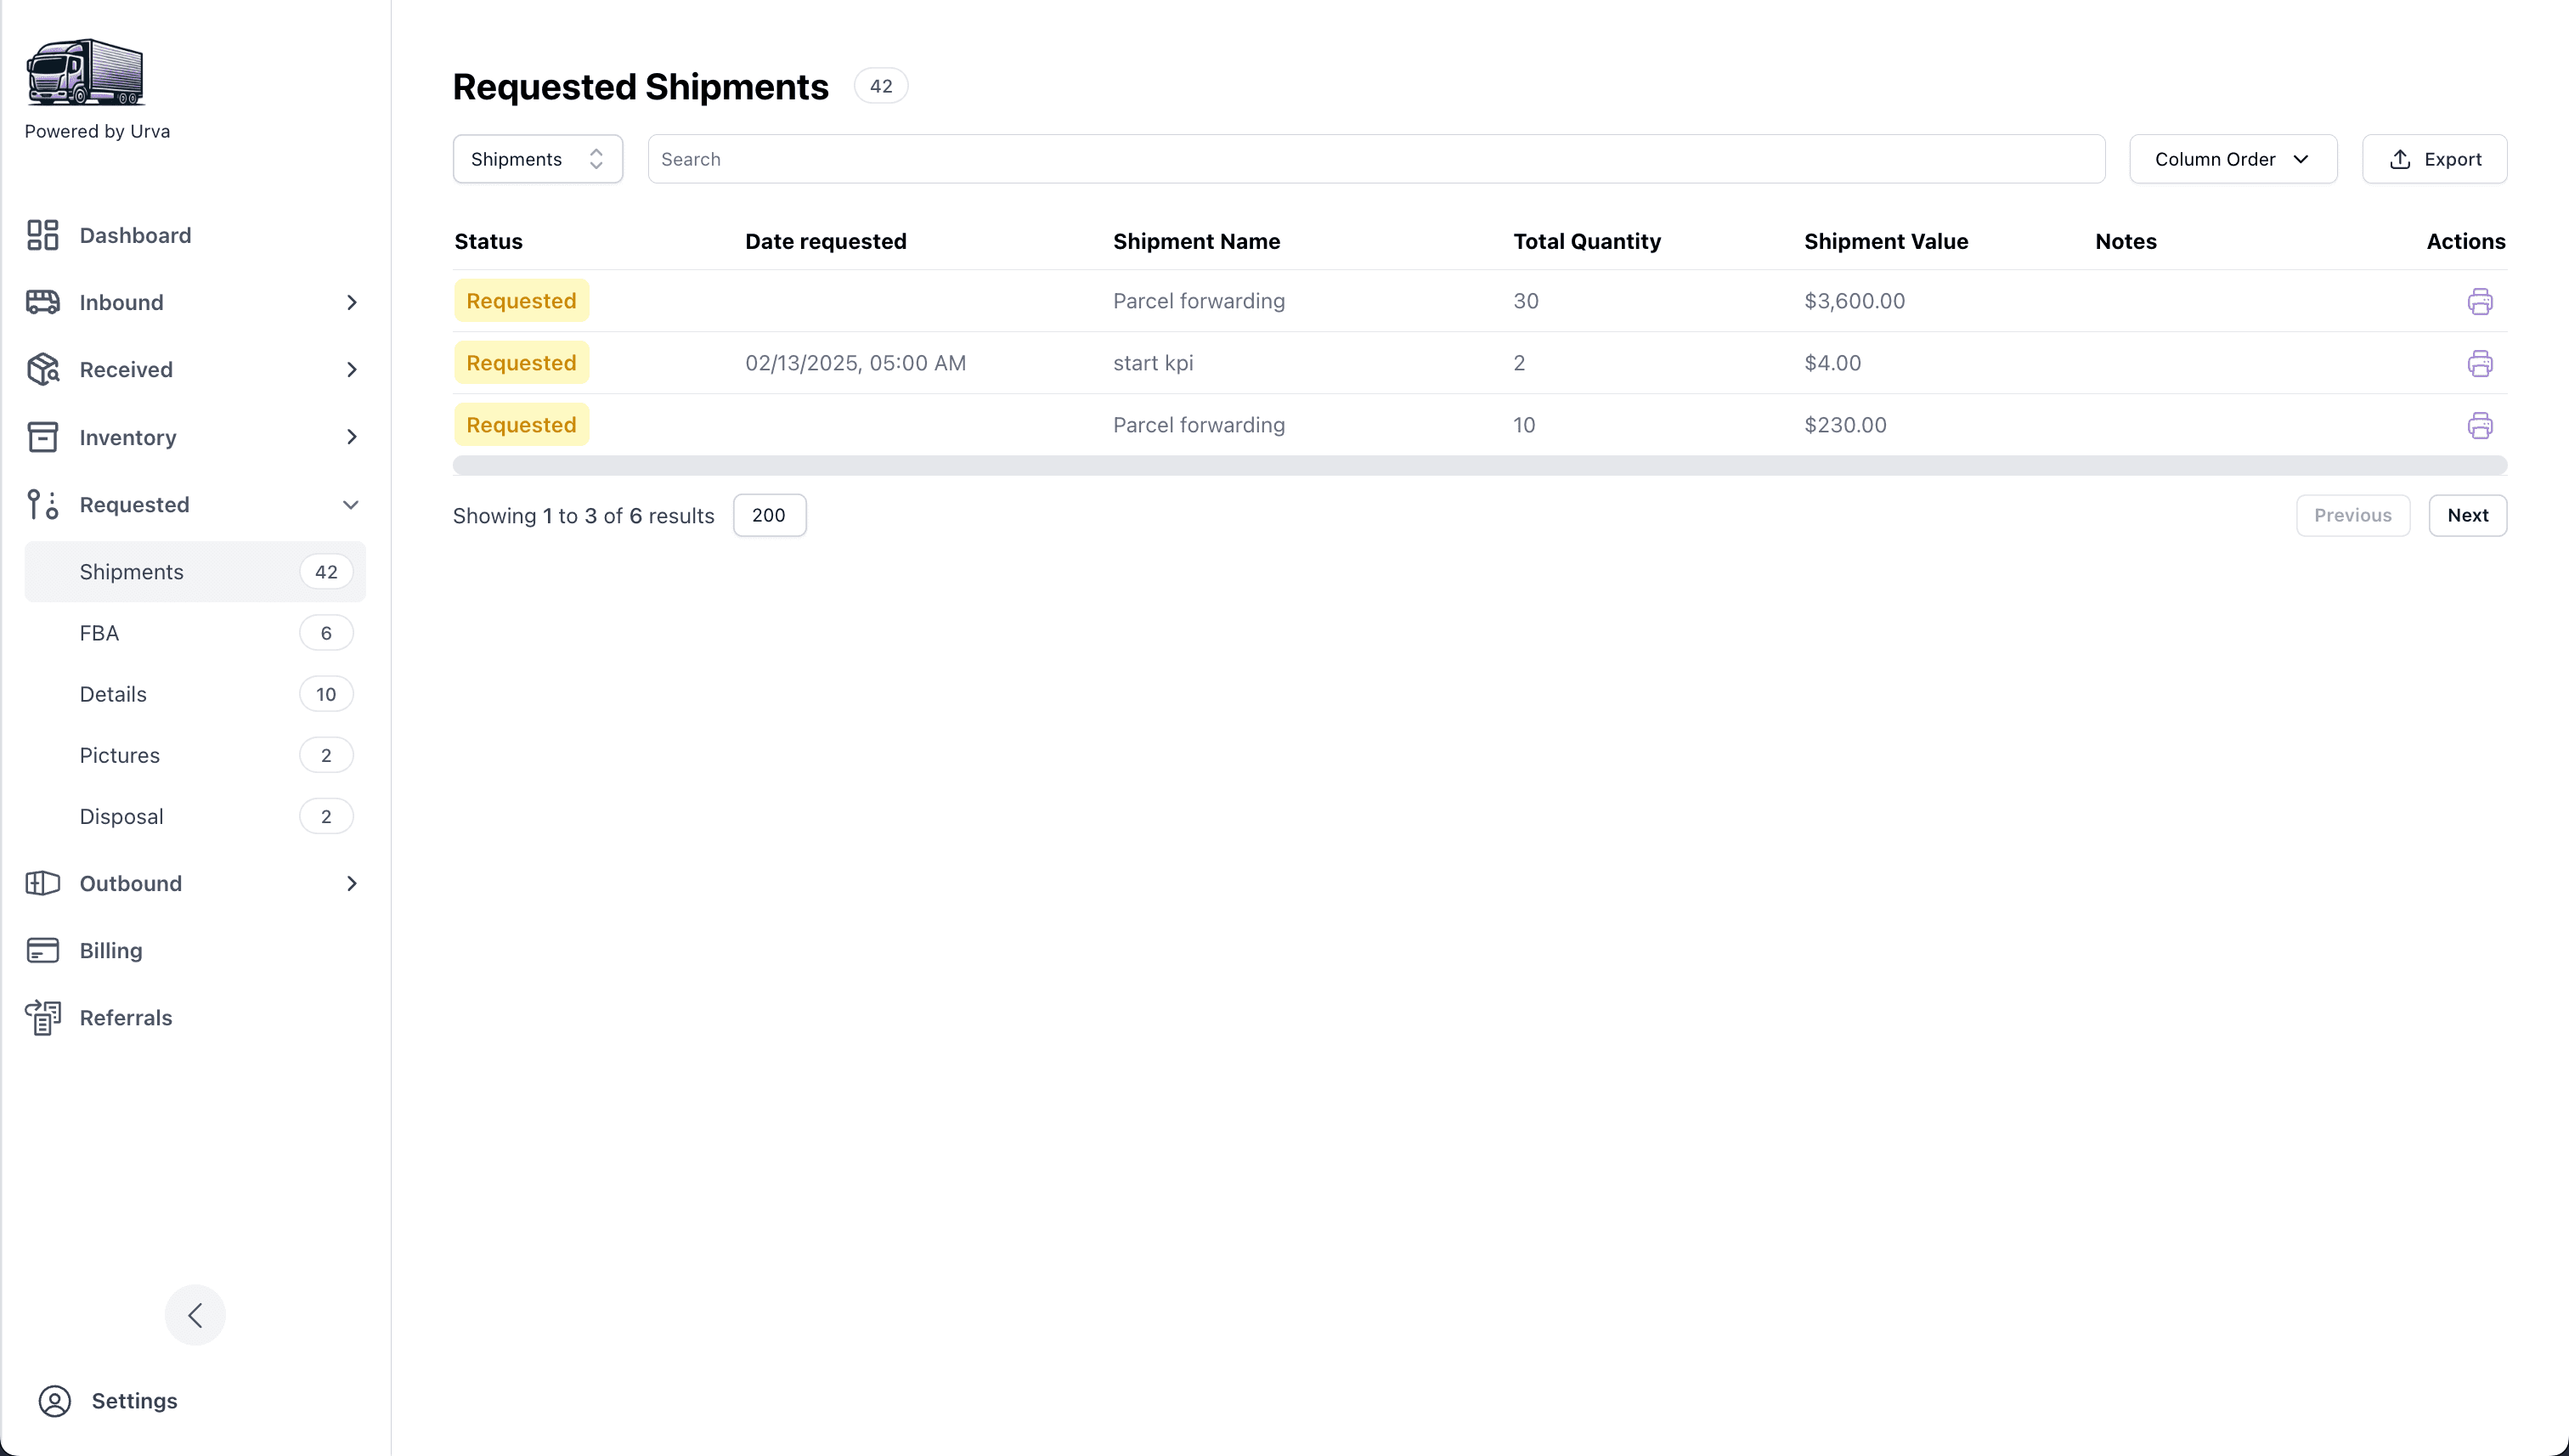Screen dimensions: 2569x1456
Task: Open the Column Order dropdown
Action: click(2232, 159)
